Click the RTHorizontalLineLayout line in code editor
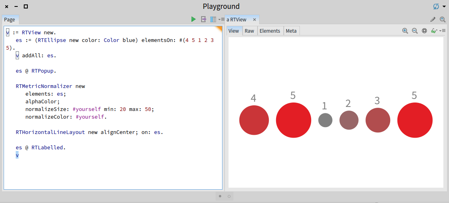The width and height of the screenshot is (449, 203). tap(89, 132)
